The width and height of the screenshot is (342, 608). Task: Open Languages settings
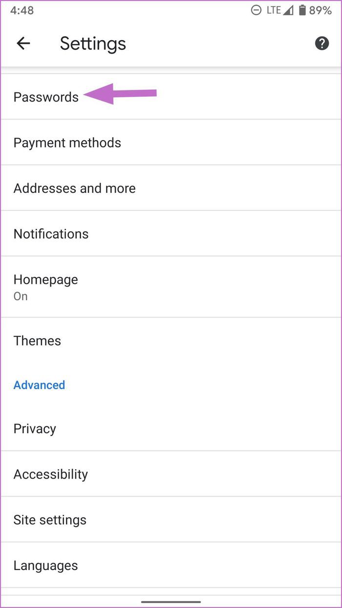pos(171,565)
